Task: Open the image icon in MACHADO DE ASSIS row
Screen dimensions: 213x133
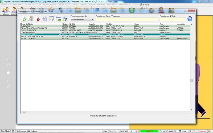Action: tap(60, 35)
